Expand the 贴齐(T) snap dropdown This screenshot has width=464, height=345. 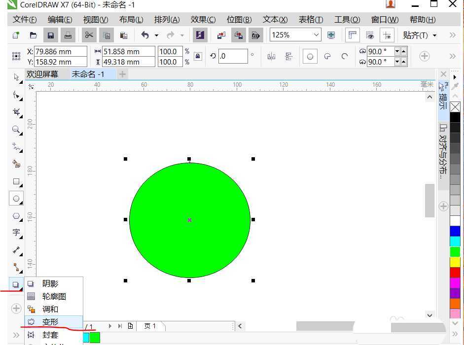point(420,35)
